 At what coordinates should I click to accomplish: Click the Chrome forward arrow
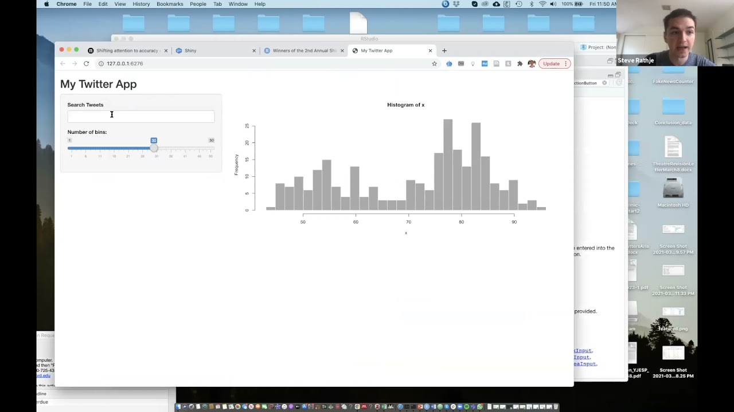74,64
